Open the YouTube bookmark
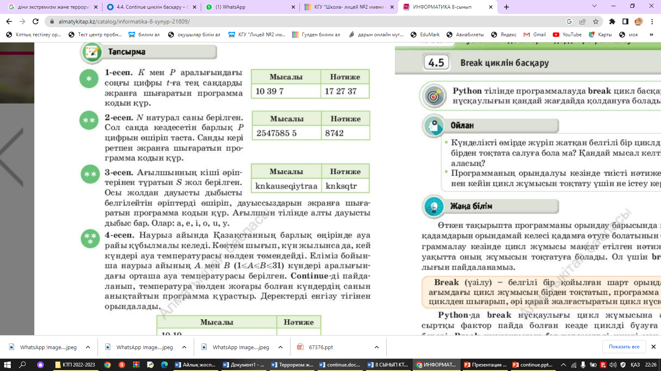This screenshot has width=661, height=371. click(x=567, y=35)
